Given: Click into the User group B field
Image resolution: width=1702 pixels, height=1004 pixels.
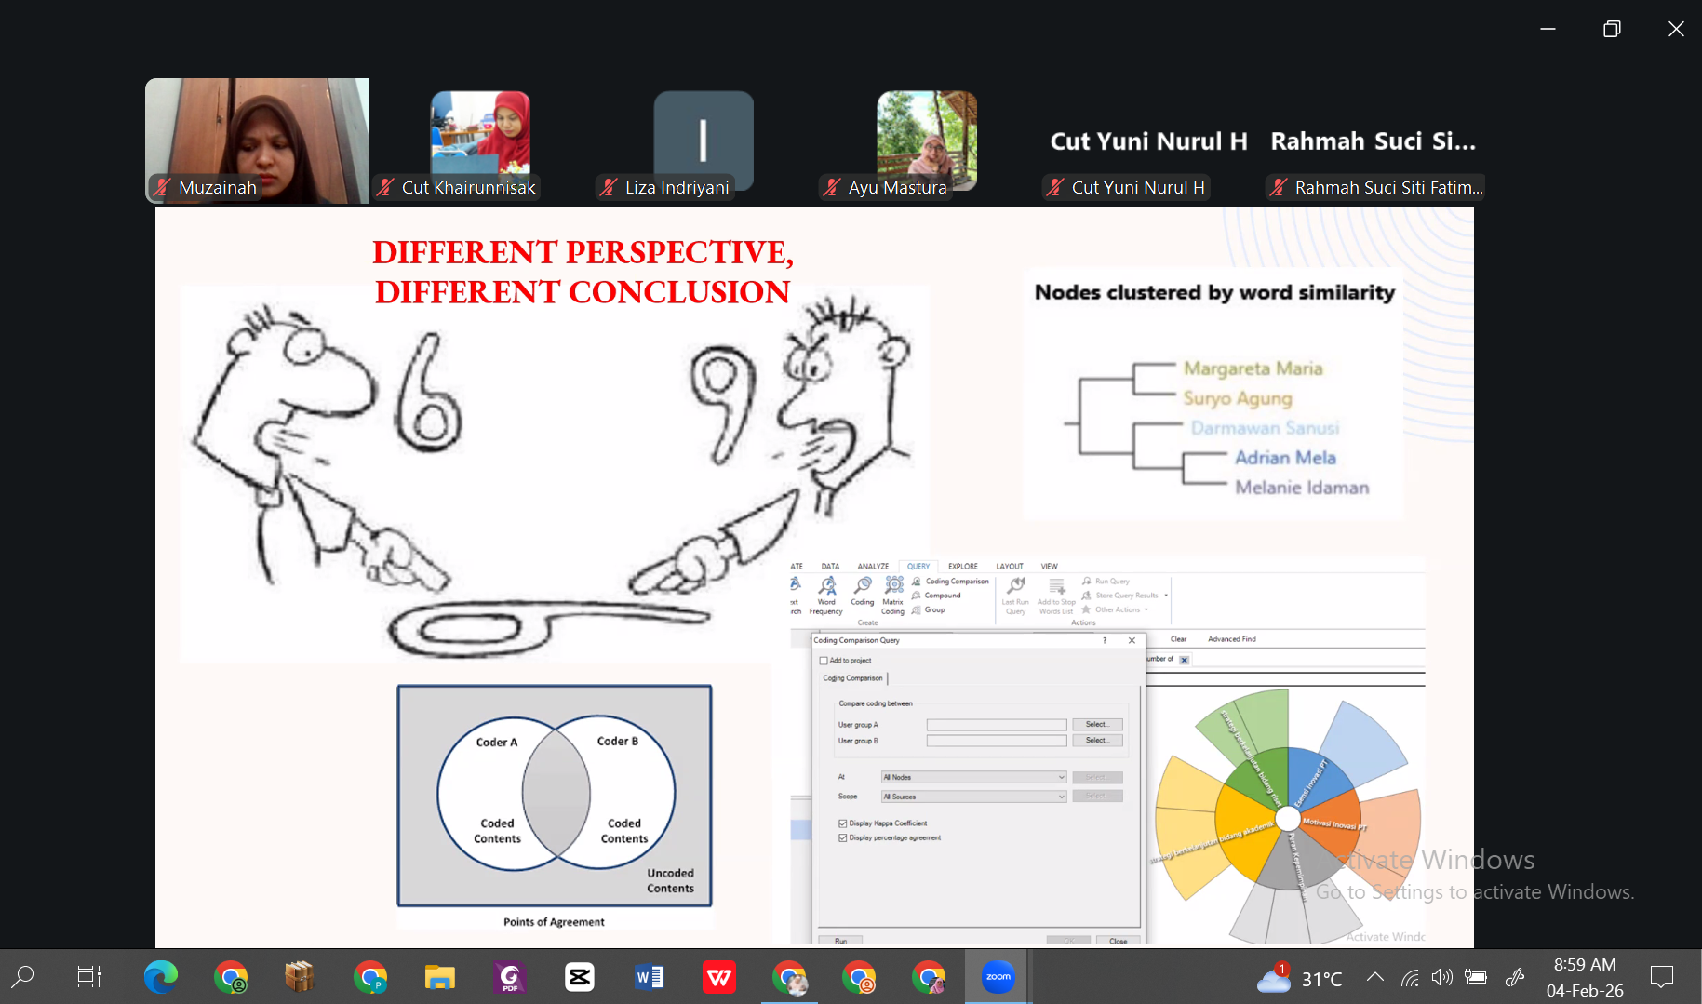Looking at the screenshot, I should pos(997,741).
